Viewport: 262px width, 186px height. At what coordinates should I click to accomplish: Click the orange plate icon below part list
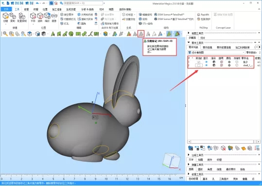pyautogui.click(x=244, y=148)
